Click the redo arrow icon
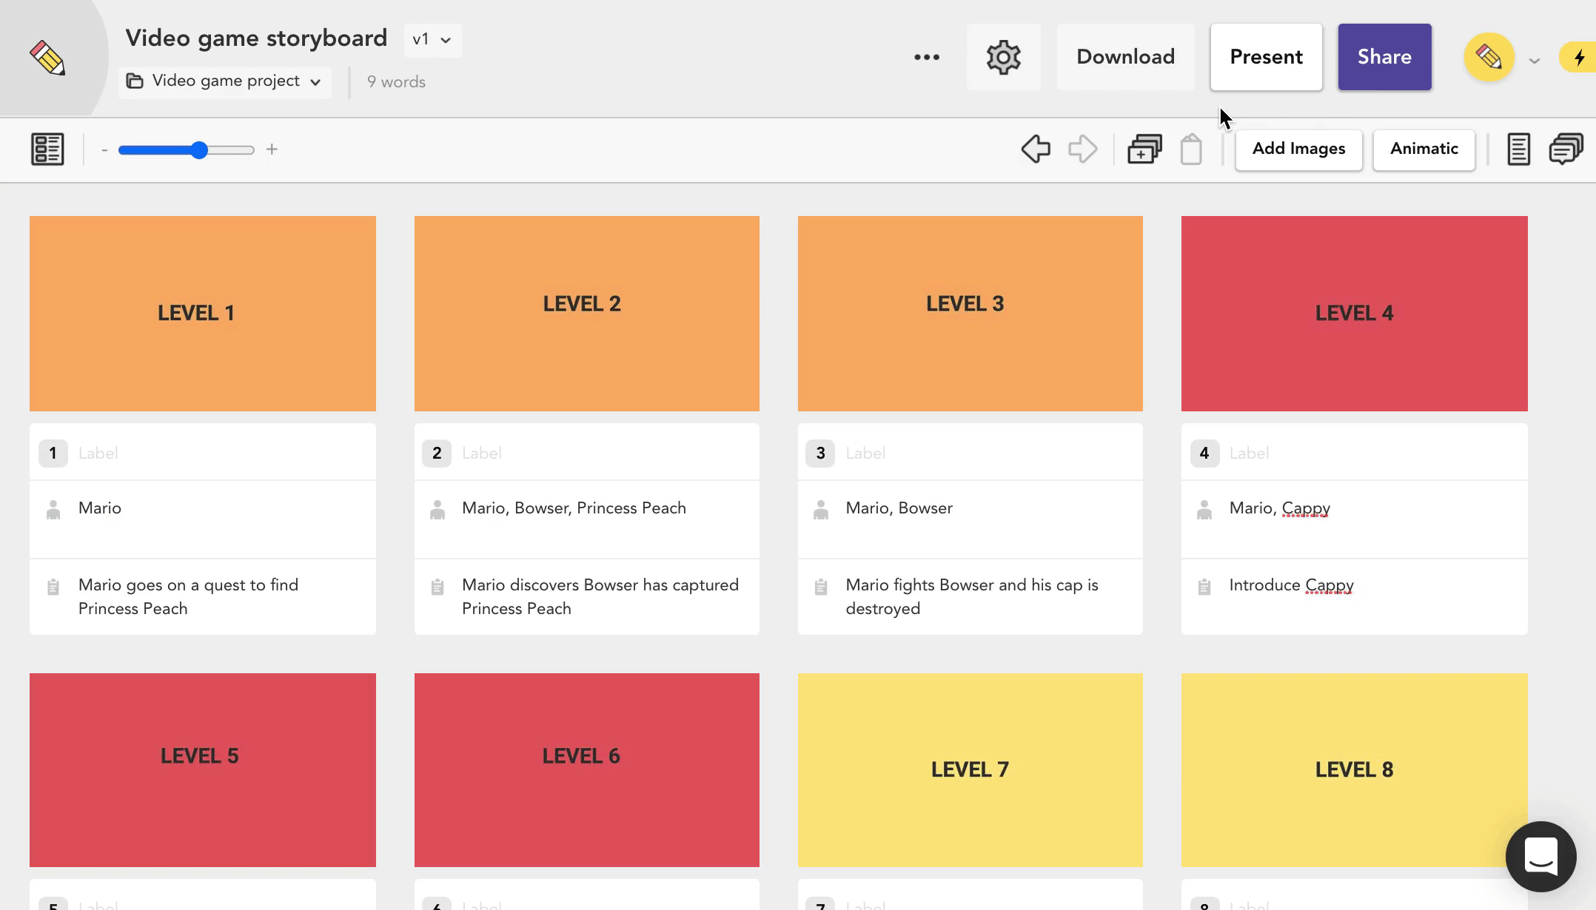 click(1082, 149)
